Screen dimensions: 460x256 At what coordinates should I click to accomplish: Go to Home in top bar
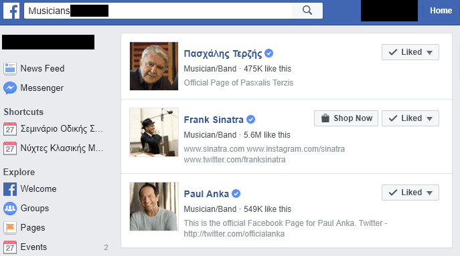(441, 11)
